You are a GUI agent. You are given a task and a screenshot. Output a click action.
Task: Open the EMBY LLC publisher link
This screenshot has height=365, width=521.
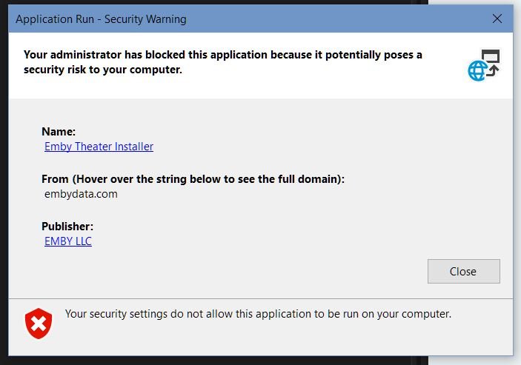pyautogui.click(x=68, y=241)
